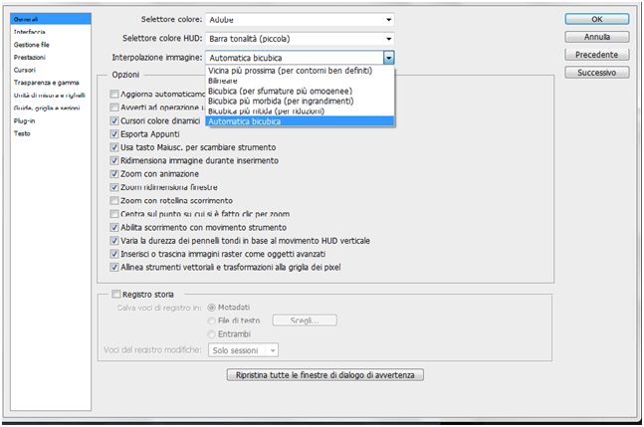Uncheck Esporta Appunti checkbox
Viewport: 644px width, 427px height.
point(114,134)
